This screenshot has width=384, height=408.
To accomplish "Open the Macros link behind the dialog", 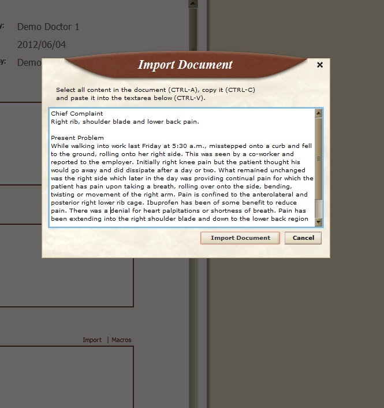I will click(121, 340).
